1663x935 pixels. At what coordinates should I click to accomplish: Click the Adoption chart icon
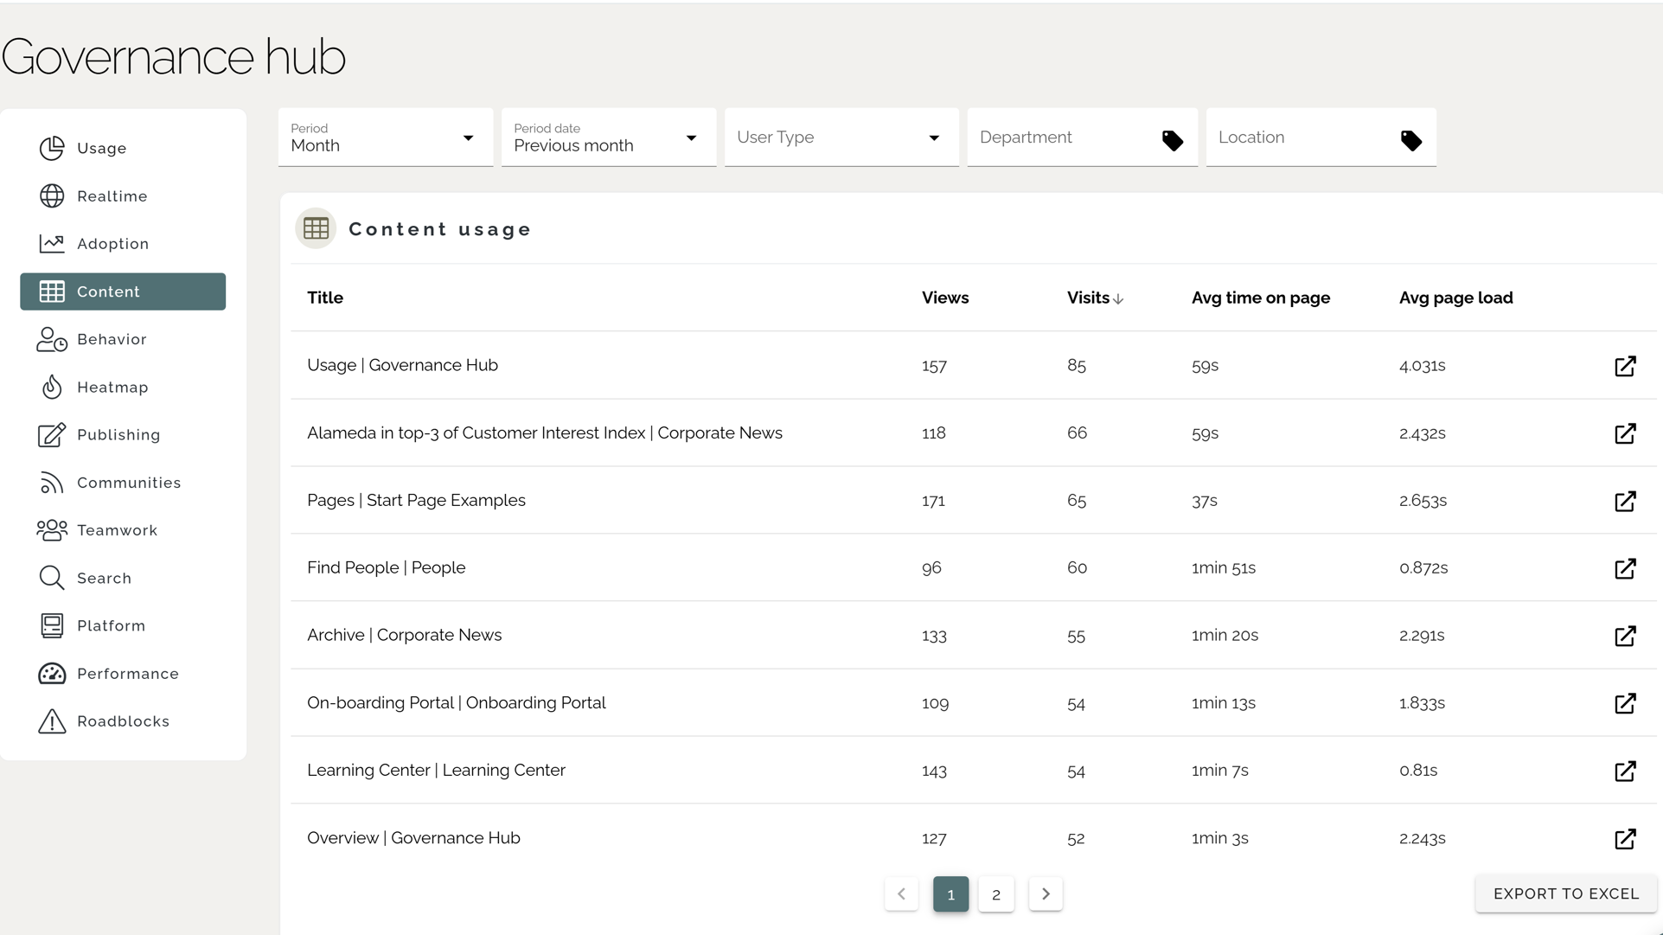(52, 244)
